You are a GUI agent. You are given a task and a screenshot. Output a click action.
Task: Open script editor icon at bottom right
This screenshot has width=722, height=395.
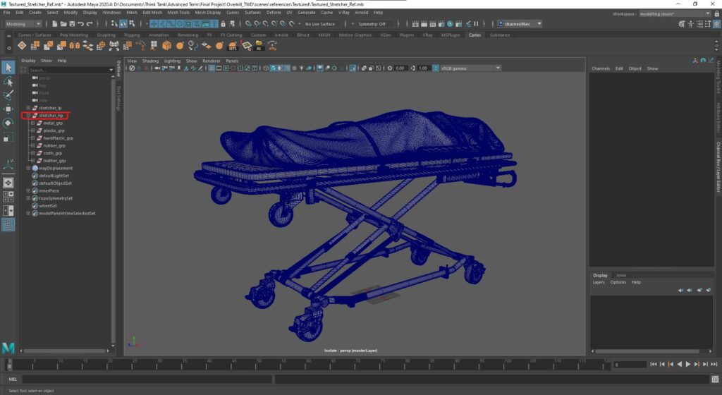(x=715, y=379)
